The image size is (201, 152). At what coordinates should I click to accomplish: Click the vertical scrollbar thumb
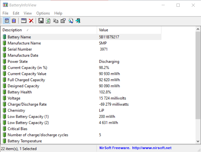198,75
